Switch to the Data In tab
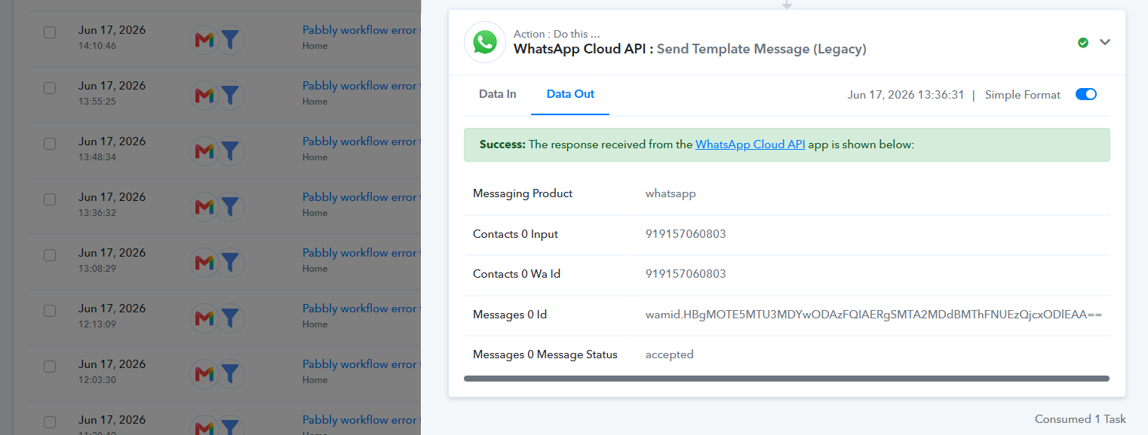 (x=498, y=94)
